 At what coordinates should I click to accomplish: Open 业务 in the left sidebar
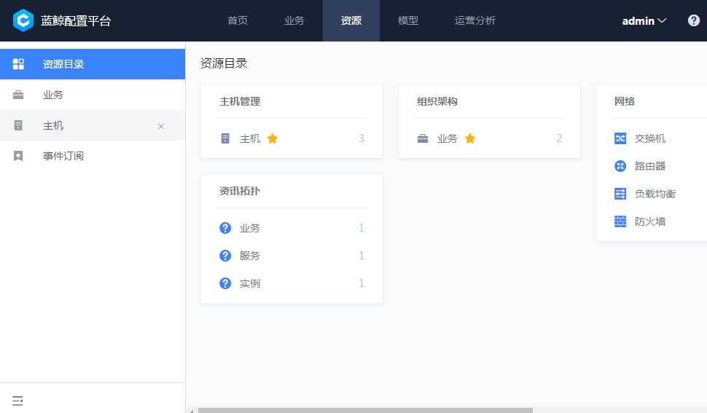tap(93, 95)
